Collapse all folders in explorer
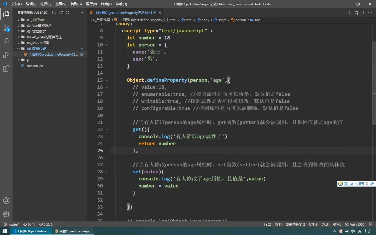This screenshot has height=235, width=376. [74, 13]
